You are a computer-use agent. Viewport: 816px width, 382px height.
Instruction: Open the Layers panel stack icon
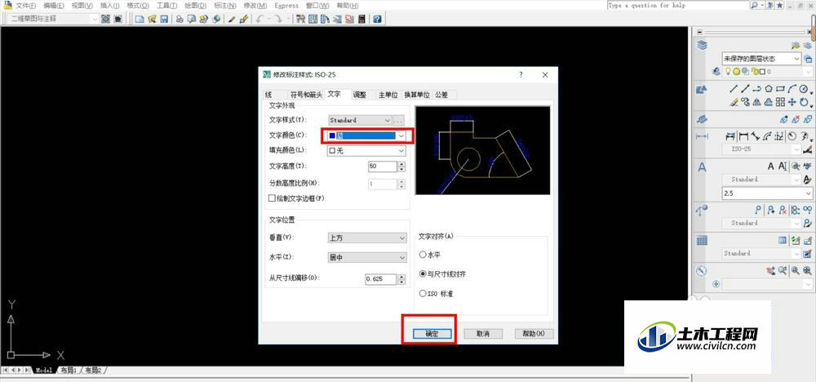(x=703, y=45)
